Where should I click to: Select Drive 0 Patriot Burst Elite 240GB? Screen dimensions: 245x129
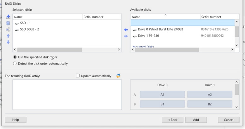coord(183,30)
